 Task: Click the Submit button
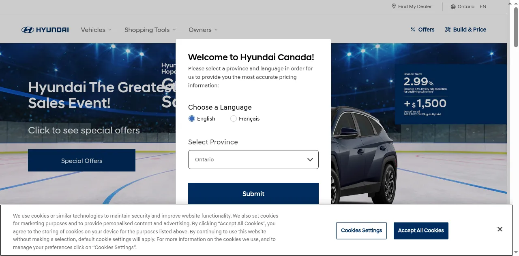click(253, 194)
